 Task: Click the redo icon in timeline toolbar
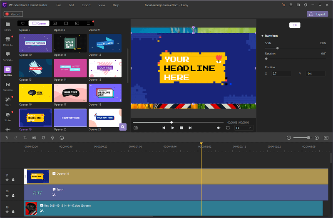pyautogui.click(x=16, y=138)
